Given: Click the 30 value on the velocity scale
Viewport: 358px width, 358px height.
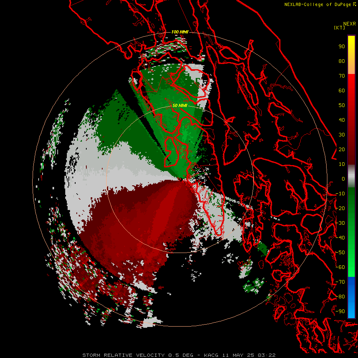Looking at the screenshot, I should point(342,135).
